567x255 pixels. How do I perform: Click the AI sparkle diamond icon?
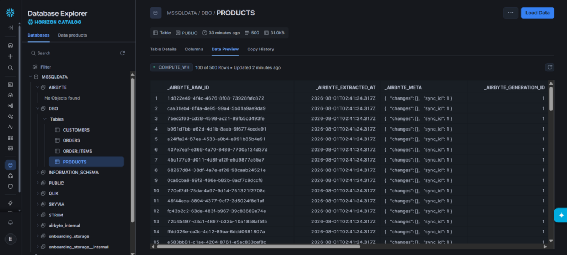10,117
